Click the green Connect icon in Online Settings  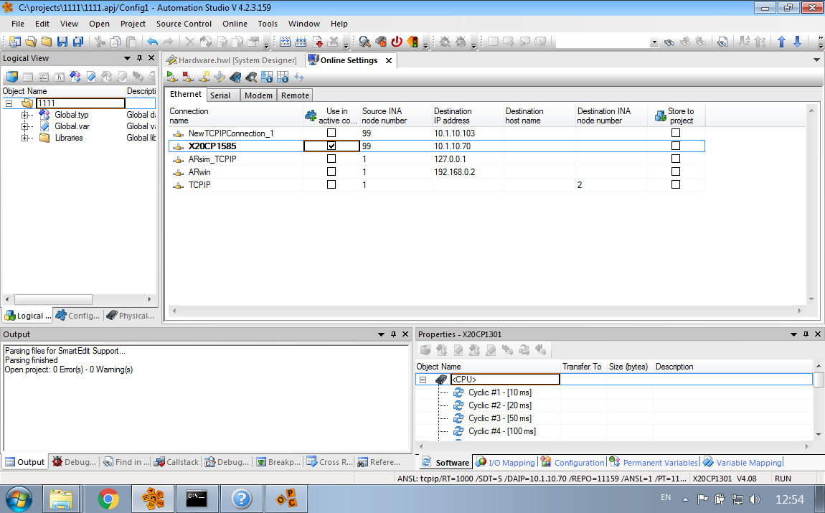click(172, 77)
